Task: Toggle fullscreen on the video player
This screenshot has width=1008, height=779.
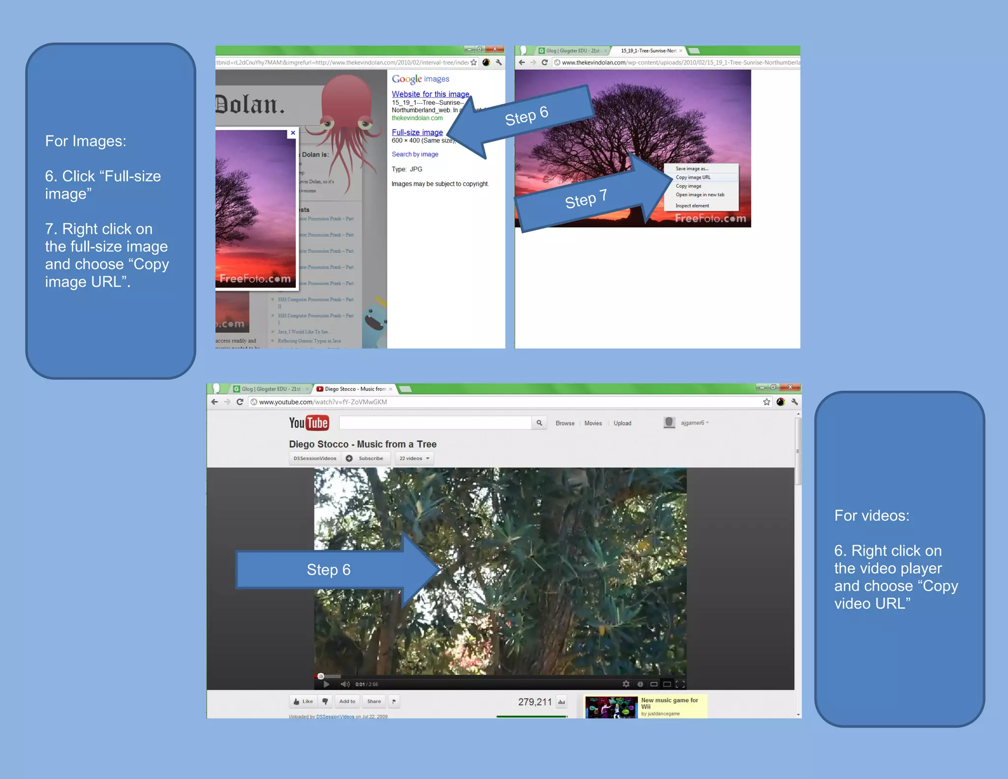Action: coord(680,684)
